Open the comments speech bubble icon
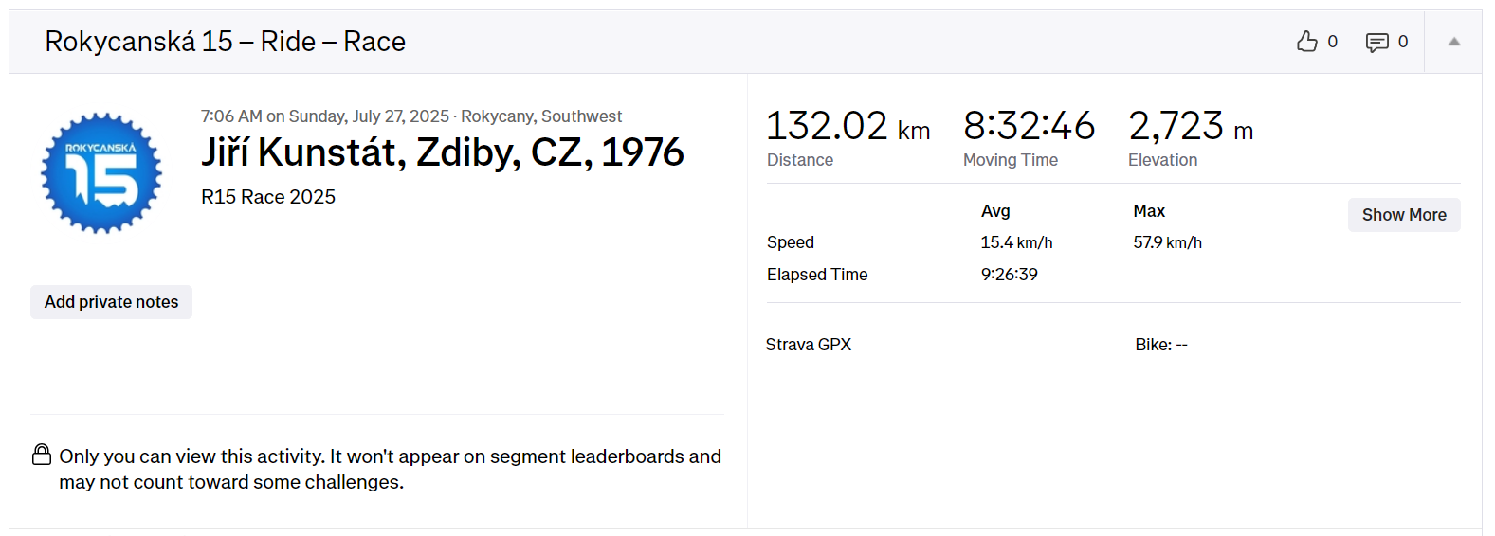The height and width of the screenshot is (536, 1495). click(x=1376, y=42)
